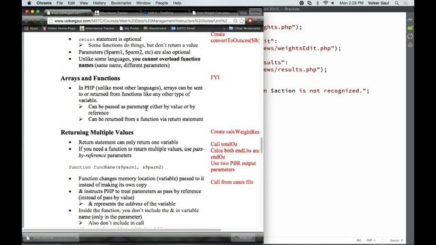Click the results.php code line in Brackets

[x=295, y=69]
